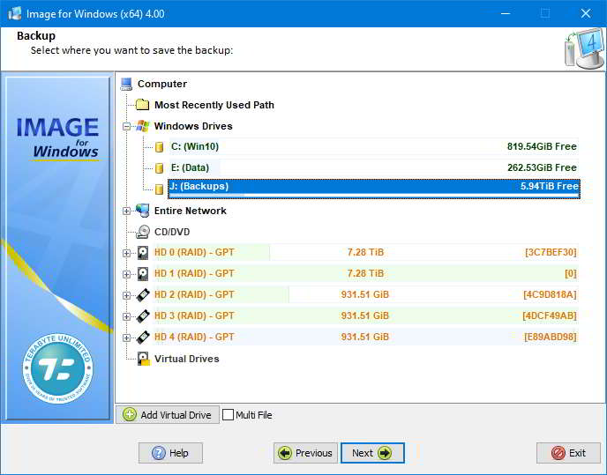
Task: Click the E: (Data) drive cylinder icon
Action: coord(159,167)
